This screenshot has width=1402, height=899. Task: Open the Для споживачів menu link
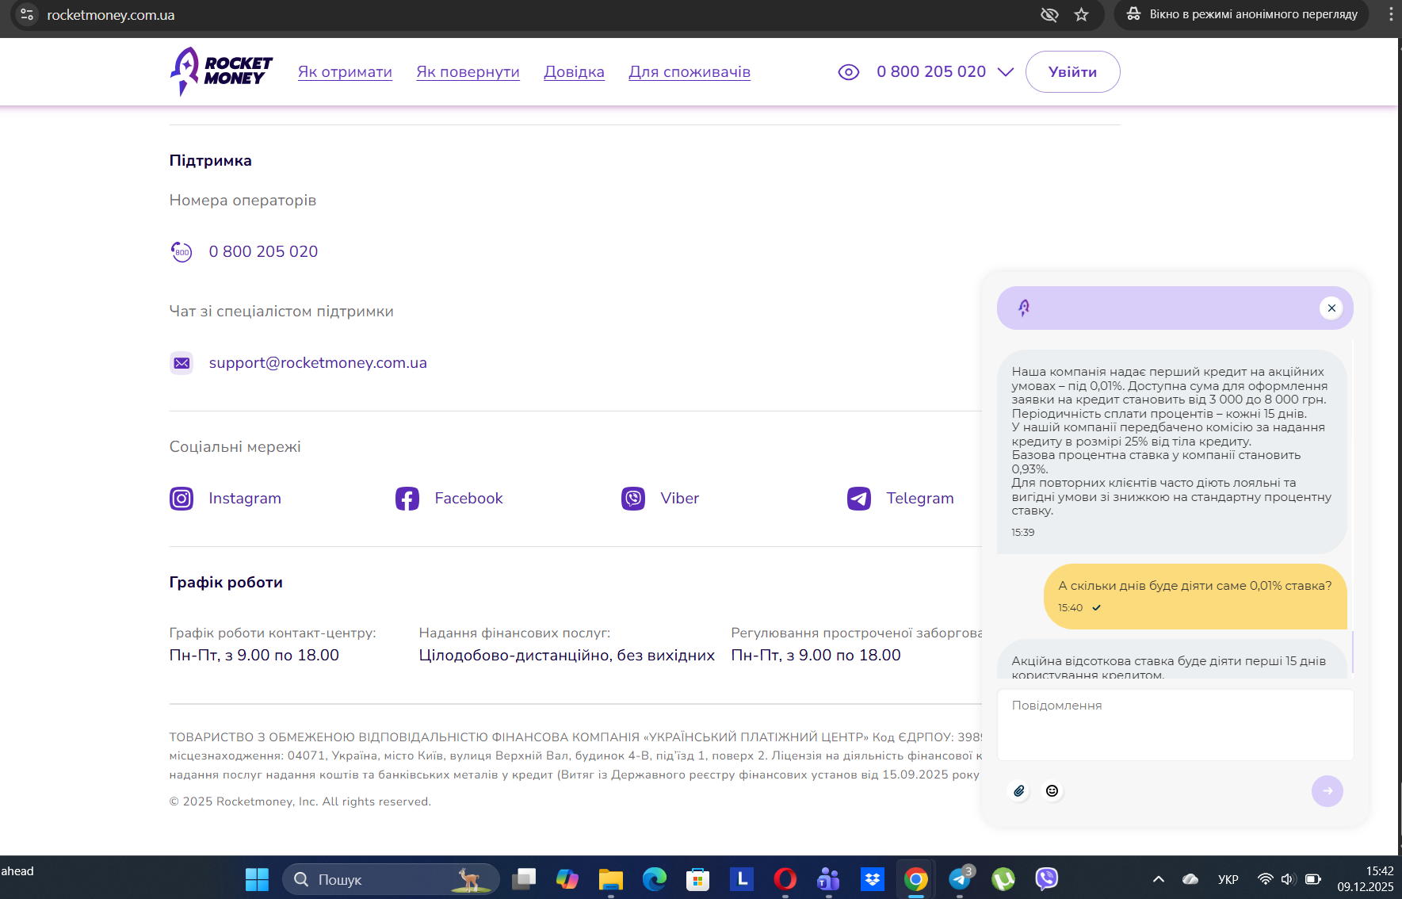click(690, 72)
